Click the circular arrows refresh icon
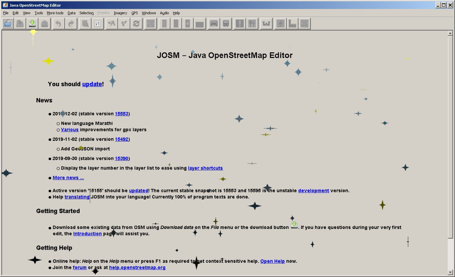 pos(136,24)
